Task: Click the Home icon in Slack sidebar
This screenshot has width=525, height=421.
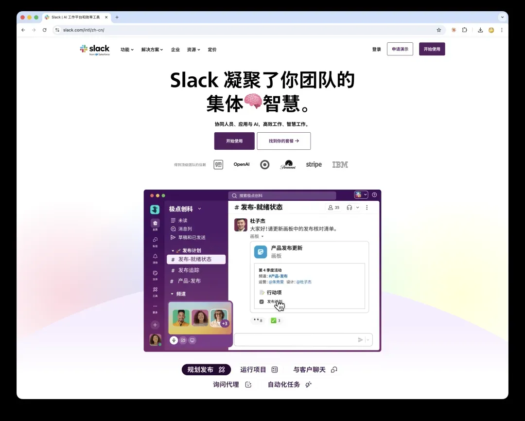Action: [x=155, y=223]
